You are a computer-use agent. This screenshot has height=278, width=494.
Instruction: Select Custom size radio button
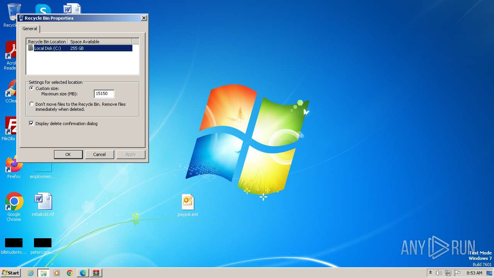(32, 88)
